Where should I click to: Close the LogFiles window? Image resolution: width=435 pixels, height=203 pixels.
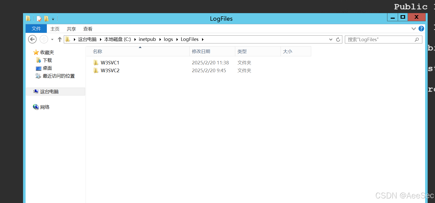tap(417, 17)
